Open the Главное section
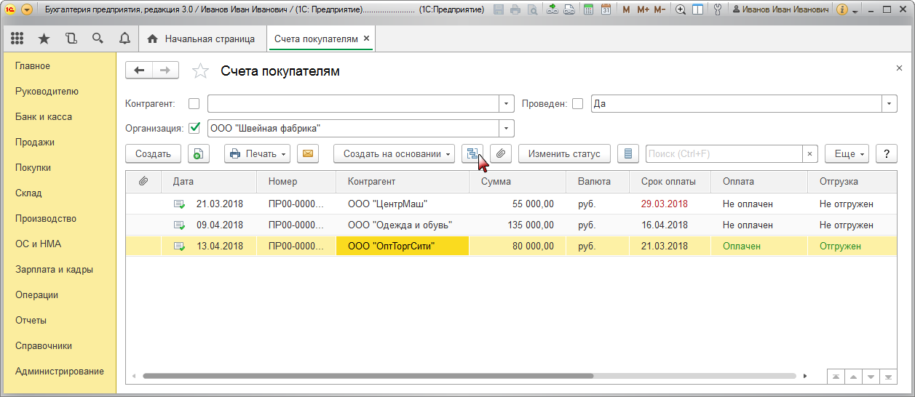Image resolution: width=915 pixels, height=397 pixels. pos(33,65)
